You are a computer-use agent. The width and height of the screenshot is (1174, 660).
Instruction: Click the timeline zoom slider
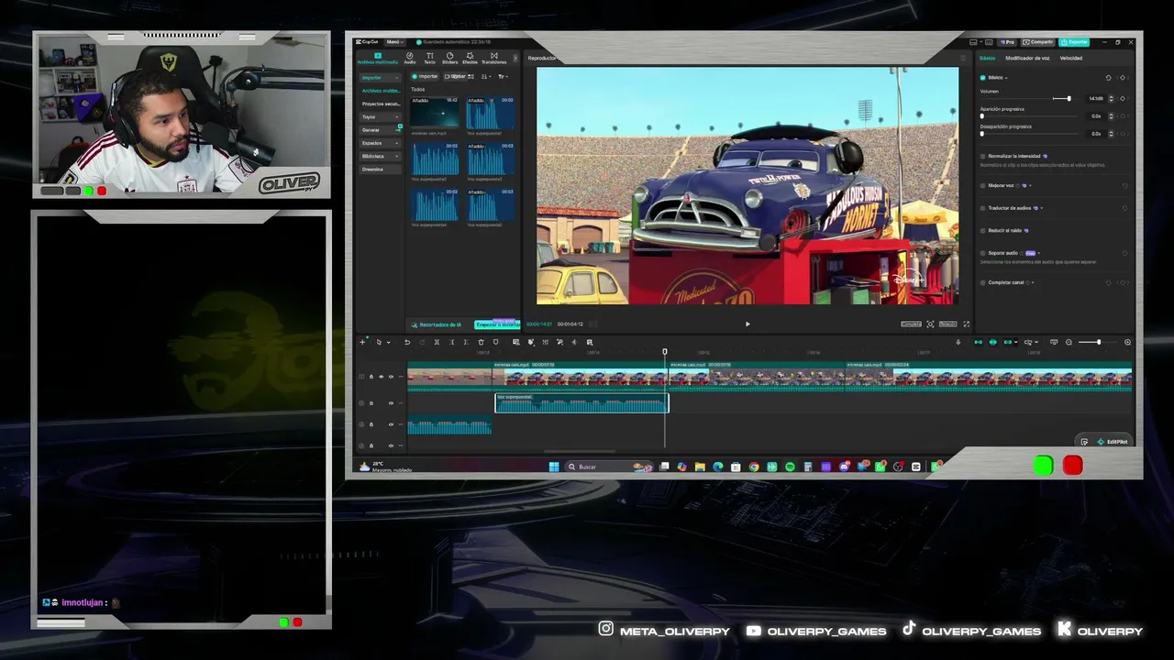(x=1098, y=342)
